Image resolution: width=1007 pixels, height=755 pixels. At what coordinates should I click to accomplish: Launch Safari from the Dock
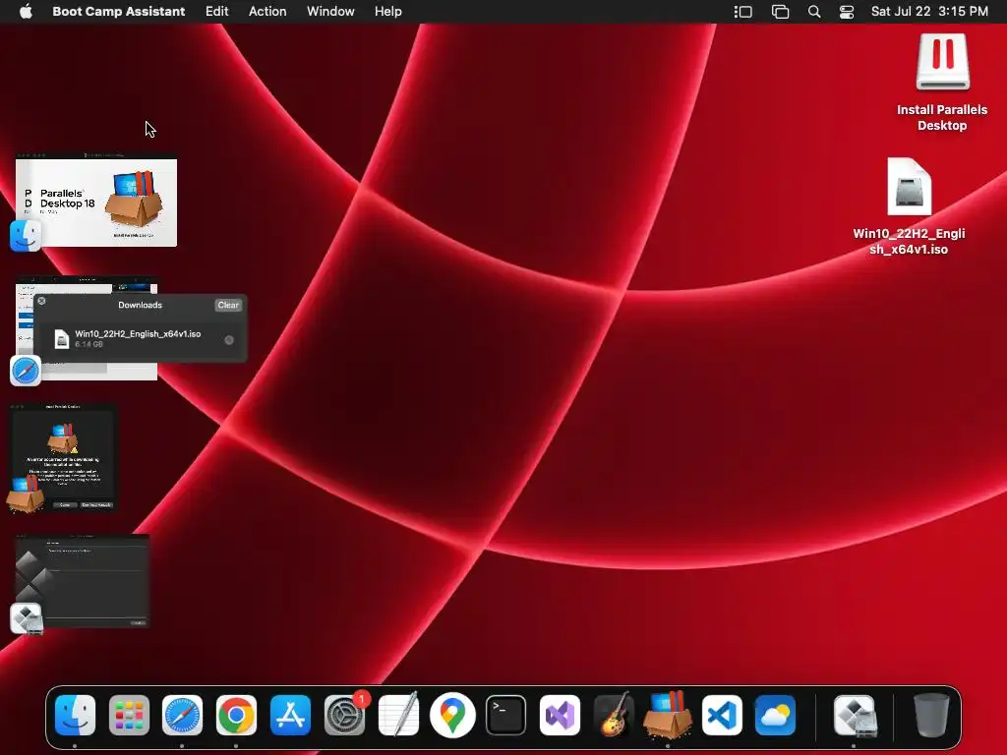click(182, 715)
